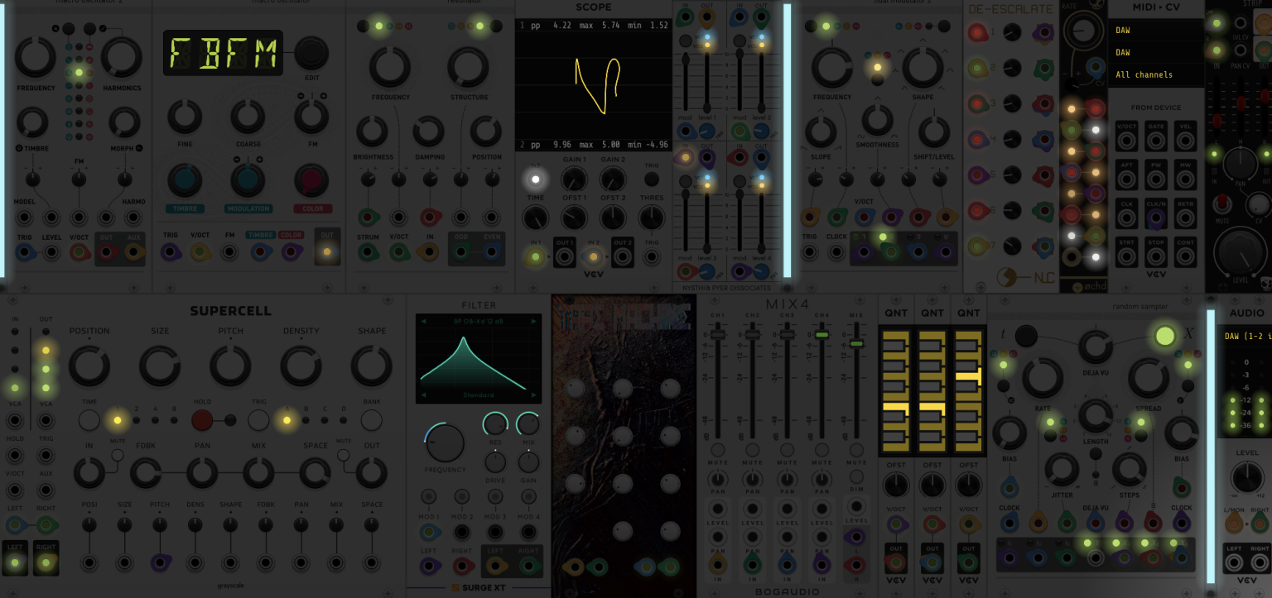Click the large FREQUENCY knob on the Surge XT Filter
Image resolution: width=1272 pixels, height=598 pixels.
[x=446, y=443]
